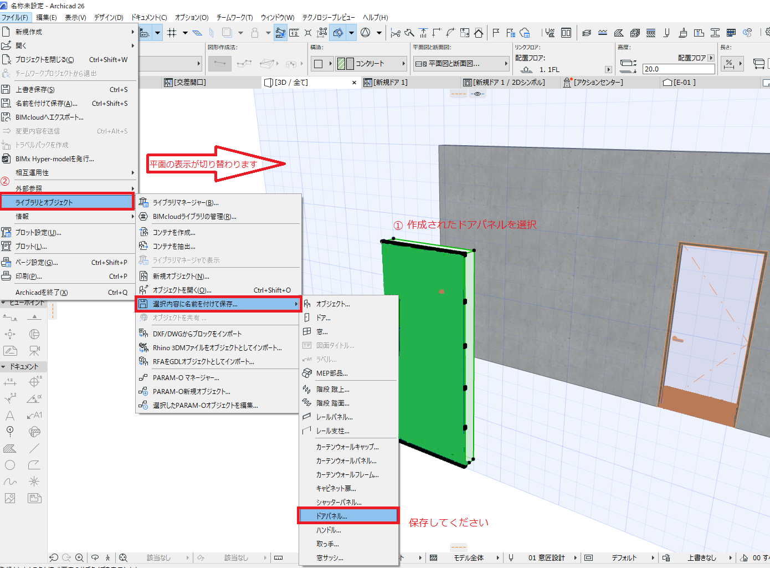
Task: Click the Fit in Window icon in the bottom bar
Action: 123,557
